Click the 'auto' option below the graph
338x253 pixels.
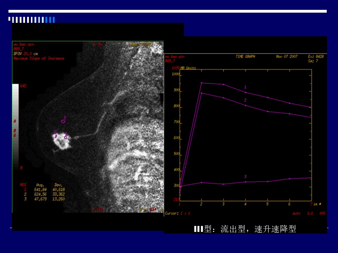pos(296,213)
